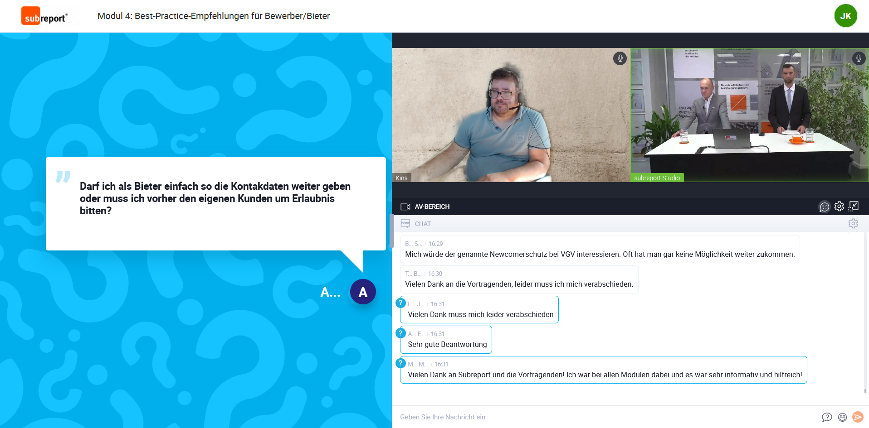The image size is (869, 428).
Task: Toggle microphone icon on subreport Studio video
Action: [x=858, y=58]
